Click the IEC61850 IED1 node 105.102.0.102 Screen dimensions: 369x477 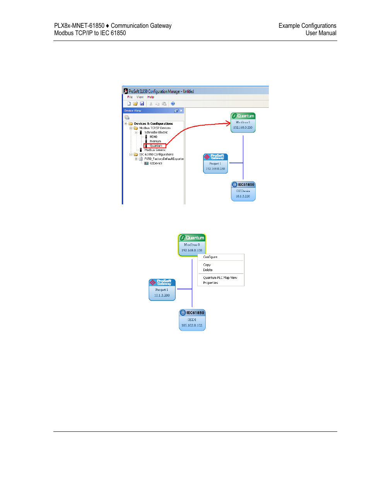[192, 320]
